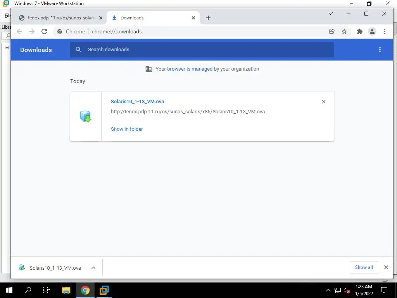Select the Downloads tab

point(154,18)
